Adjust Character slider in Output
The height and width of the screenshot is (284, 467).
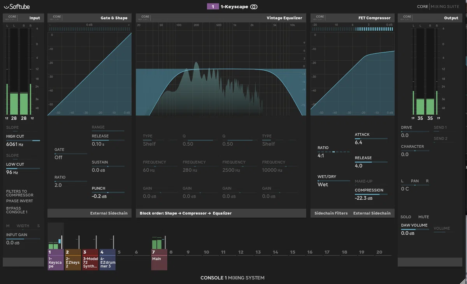coord(415,150)
